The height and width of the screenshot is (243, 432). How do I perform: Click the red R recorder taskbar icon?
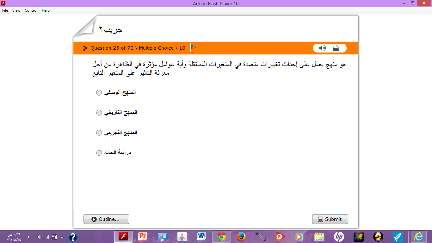[x=280, y=237]
